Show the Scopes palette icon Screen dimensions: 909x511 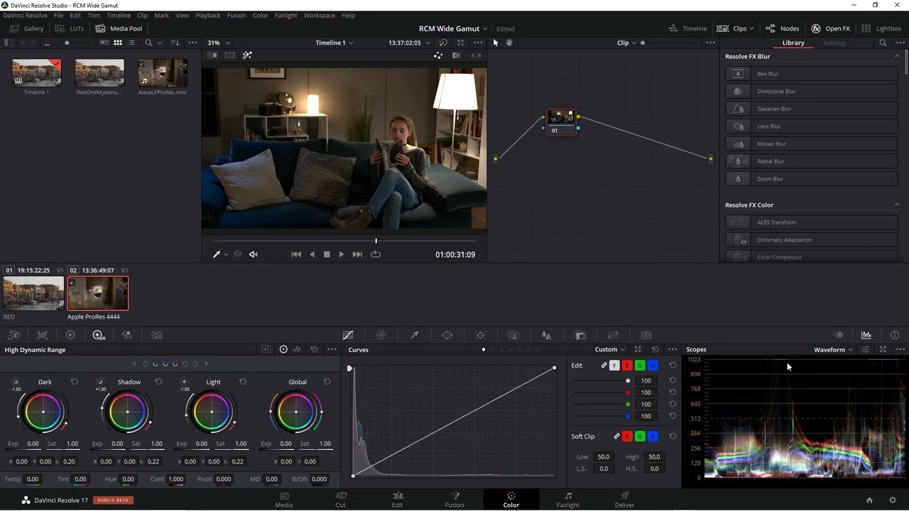(x=866, y=335)
